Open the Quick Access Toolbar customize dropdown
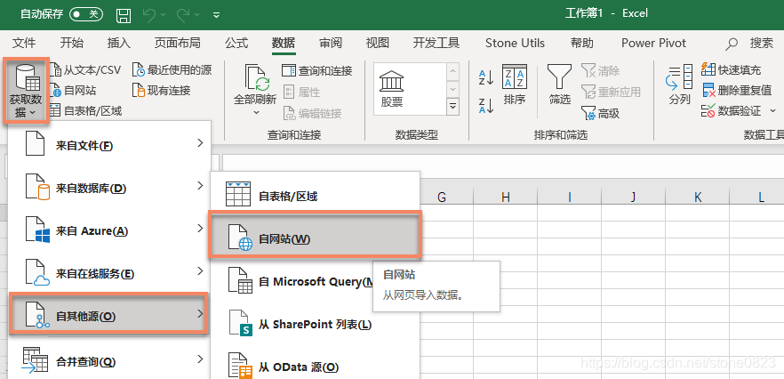Image resolution: width=784 pixels, height=379 pixels. tap(216, 15)
